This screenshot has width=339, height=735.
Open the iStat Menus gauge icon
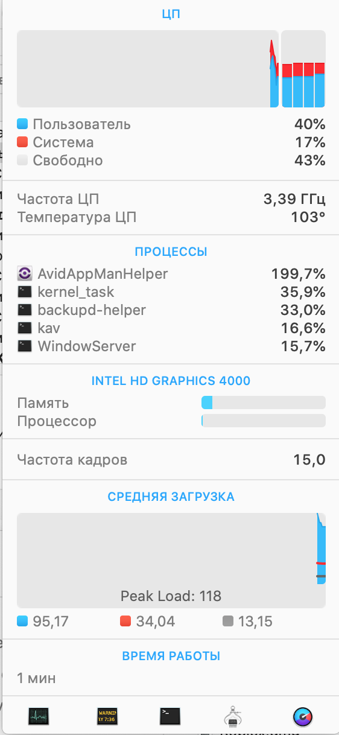[302, 716]
